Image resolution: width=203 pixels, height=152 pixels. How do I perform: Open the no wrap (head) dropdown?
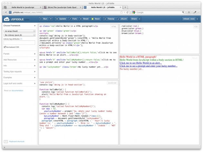19,31
